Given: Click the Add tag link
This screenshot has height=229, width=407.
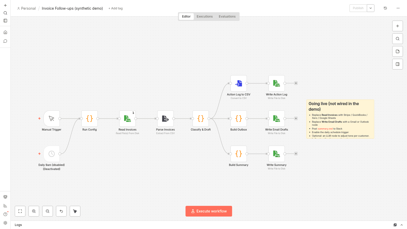Looking at the screenshot, I should tap(115, 8).
